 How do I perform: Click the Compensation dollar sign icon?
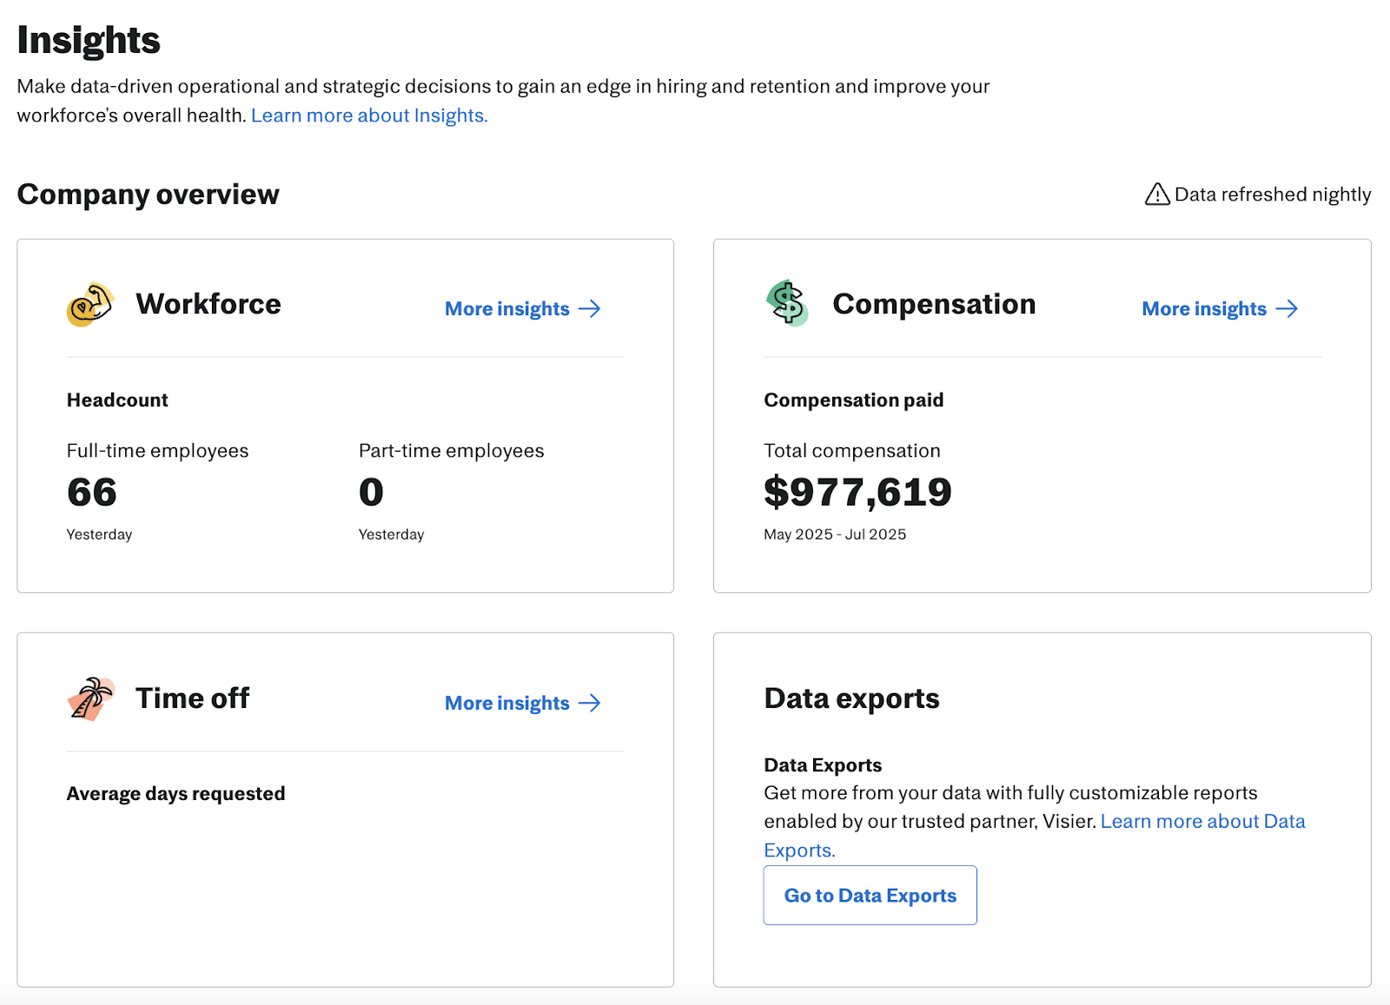coord(787,303)
